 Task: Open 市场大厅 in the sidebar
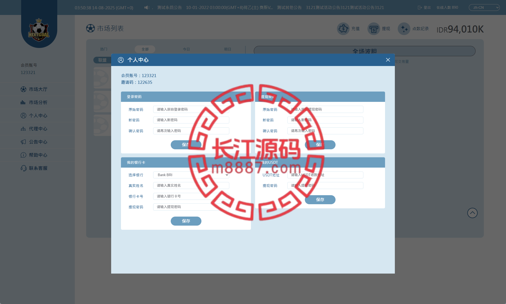point(34,89)
